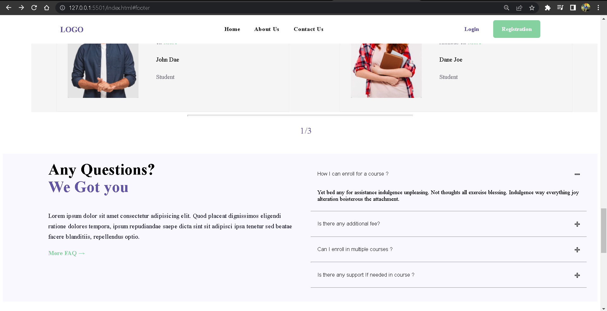607x311 pixels.
Task: Select the About Us menu item
Action: pos(267,29)
